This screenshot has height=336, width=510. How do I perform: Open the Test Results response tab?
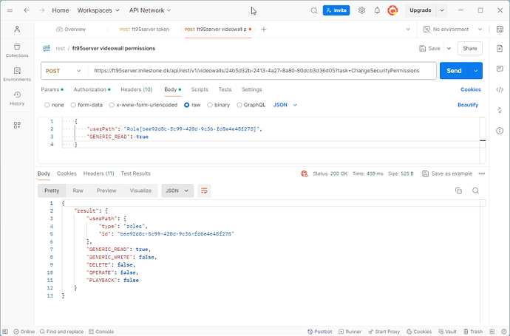pos(135,174)
